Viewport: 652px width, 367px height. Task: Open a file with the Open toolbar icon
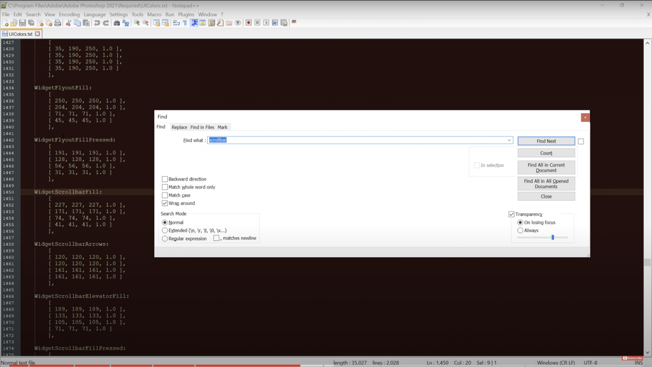(14, 22)
